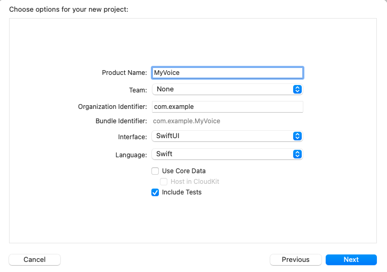Screen dimensions: 387x272
Task: Click the "Host in CloudKit" label text
Action: click(195, 182)
